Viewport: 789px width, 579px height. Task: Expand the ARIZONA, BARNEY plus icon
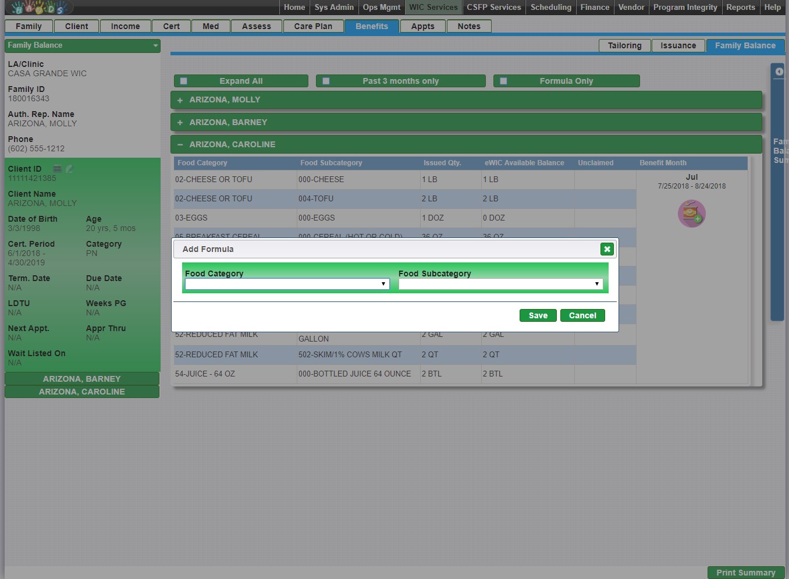click(x=180, y=123)
